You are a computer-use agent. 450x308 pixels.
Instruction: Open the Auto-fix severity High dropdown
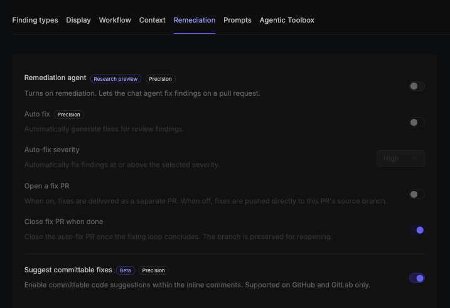coord(400,158)
